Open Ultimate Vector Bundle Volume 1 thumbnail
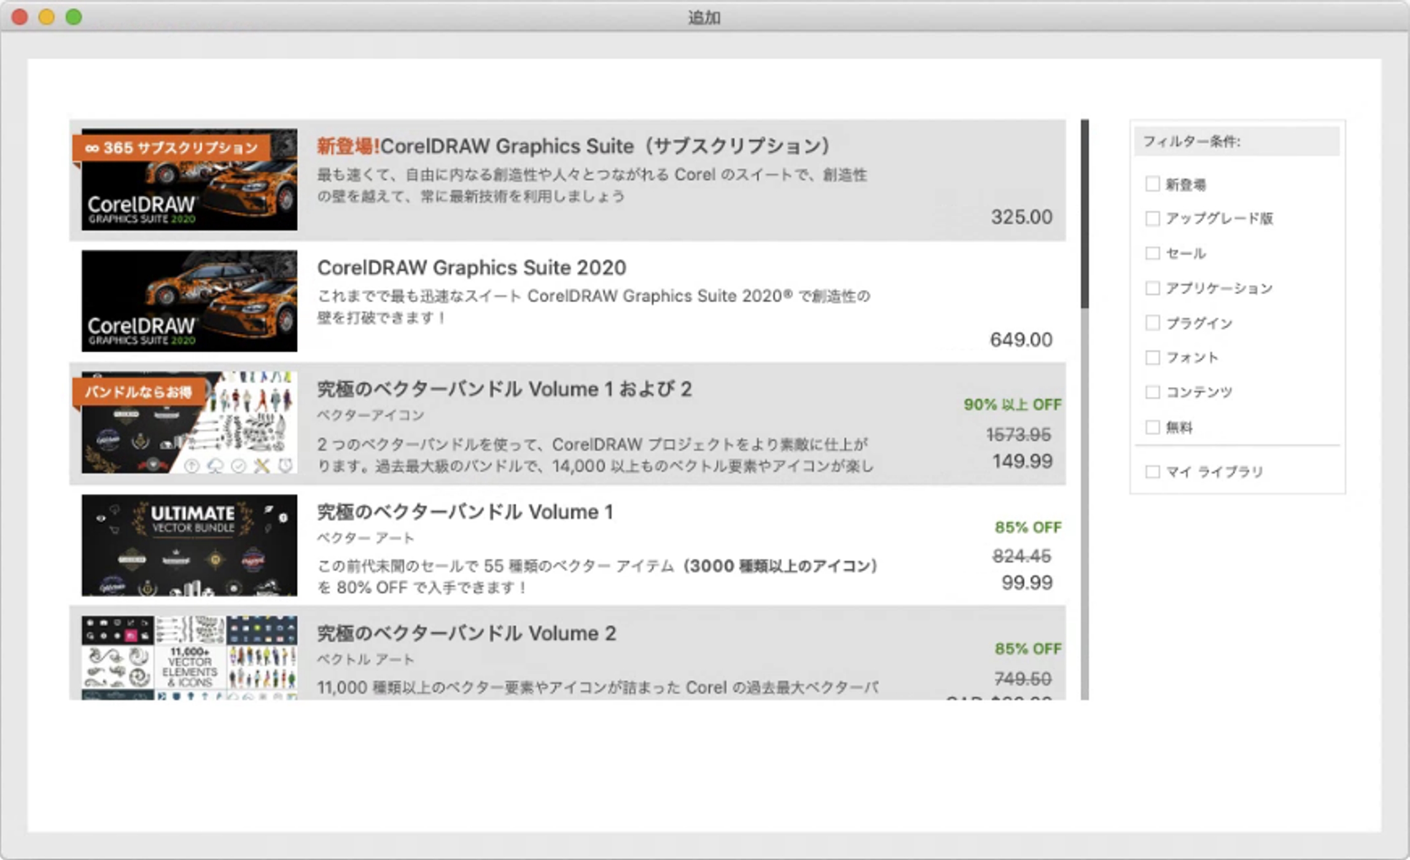 click(x=189, y=545)
